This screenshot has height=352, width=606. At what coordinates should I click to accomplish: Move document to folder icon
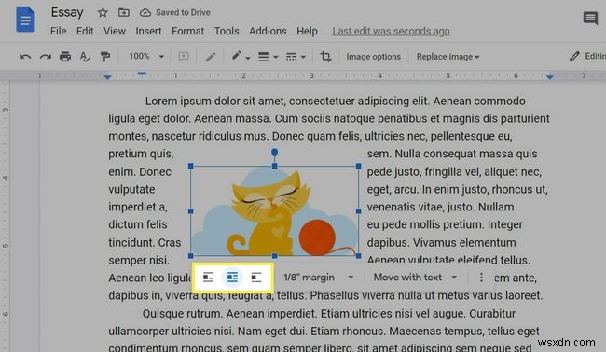124,12
